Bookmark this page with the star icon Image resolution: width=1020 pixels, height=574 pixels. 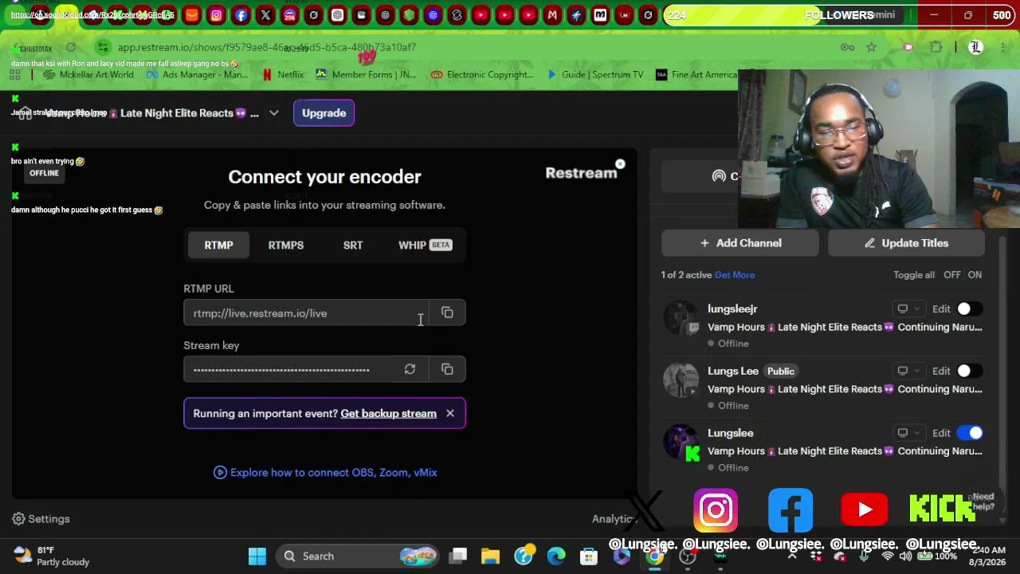(871, 47)
